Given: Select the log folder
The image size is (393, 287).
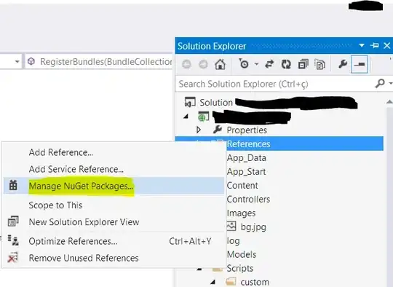Looking at the screenshot, I should click(233, 241).
